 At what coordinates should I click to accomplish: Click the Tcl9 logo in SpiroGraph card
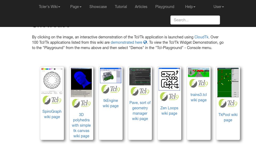[x=52, y=100]
